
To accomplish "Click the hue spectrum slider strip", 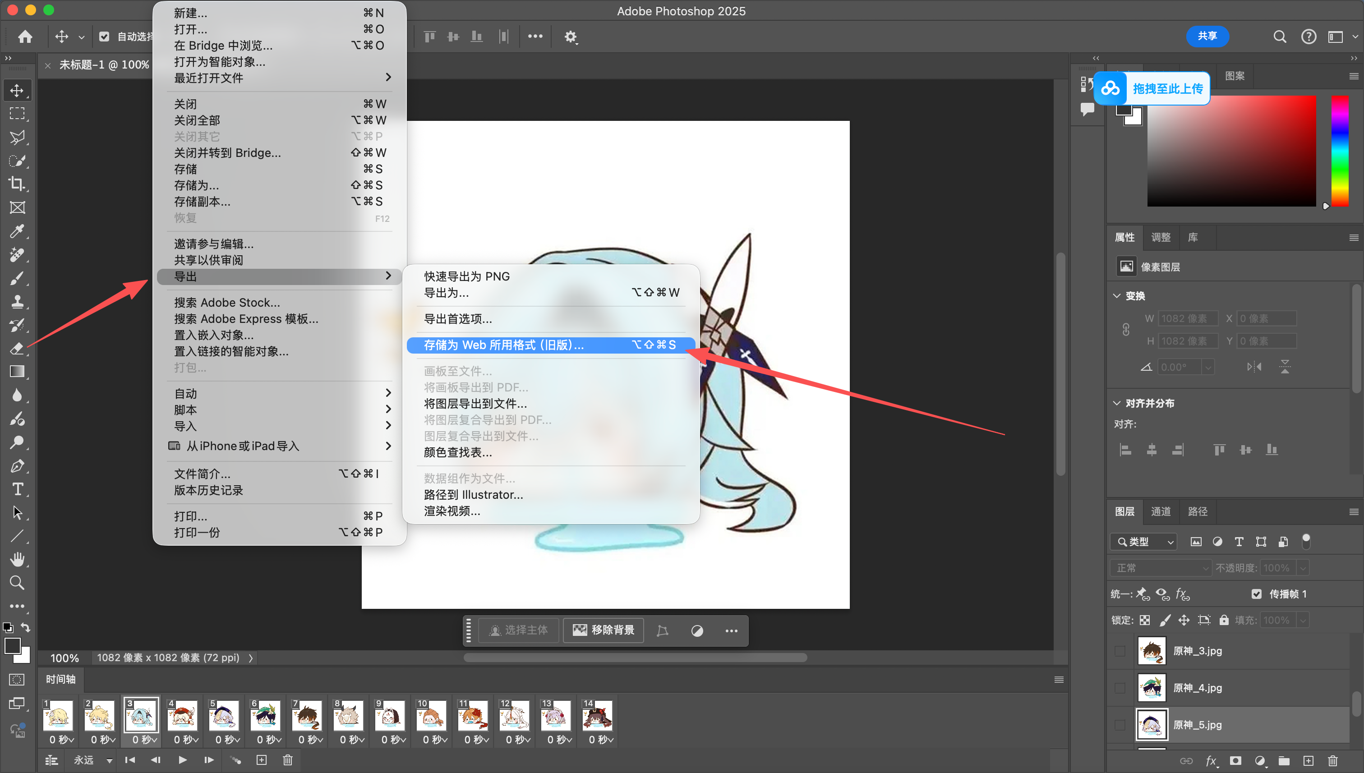I will 1340,151.
